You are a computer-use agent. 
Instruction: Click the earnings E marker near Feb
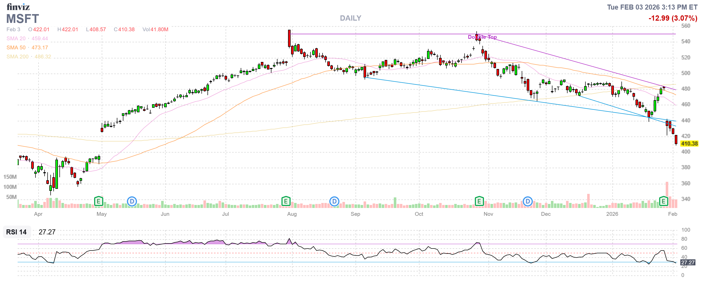tap(663, 202)
